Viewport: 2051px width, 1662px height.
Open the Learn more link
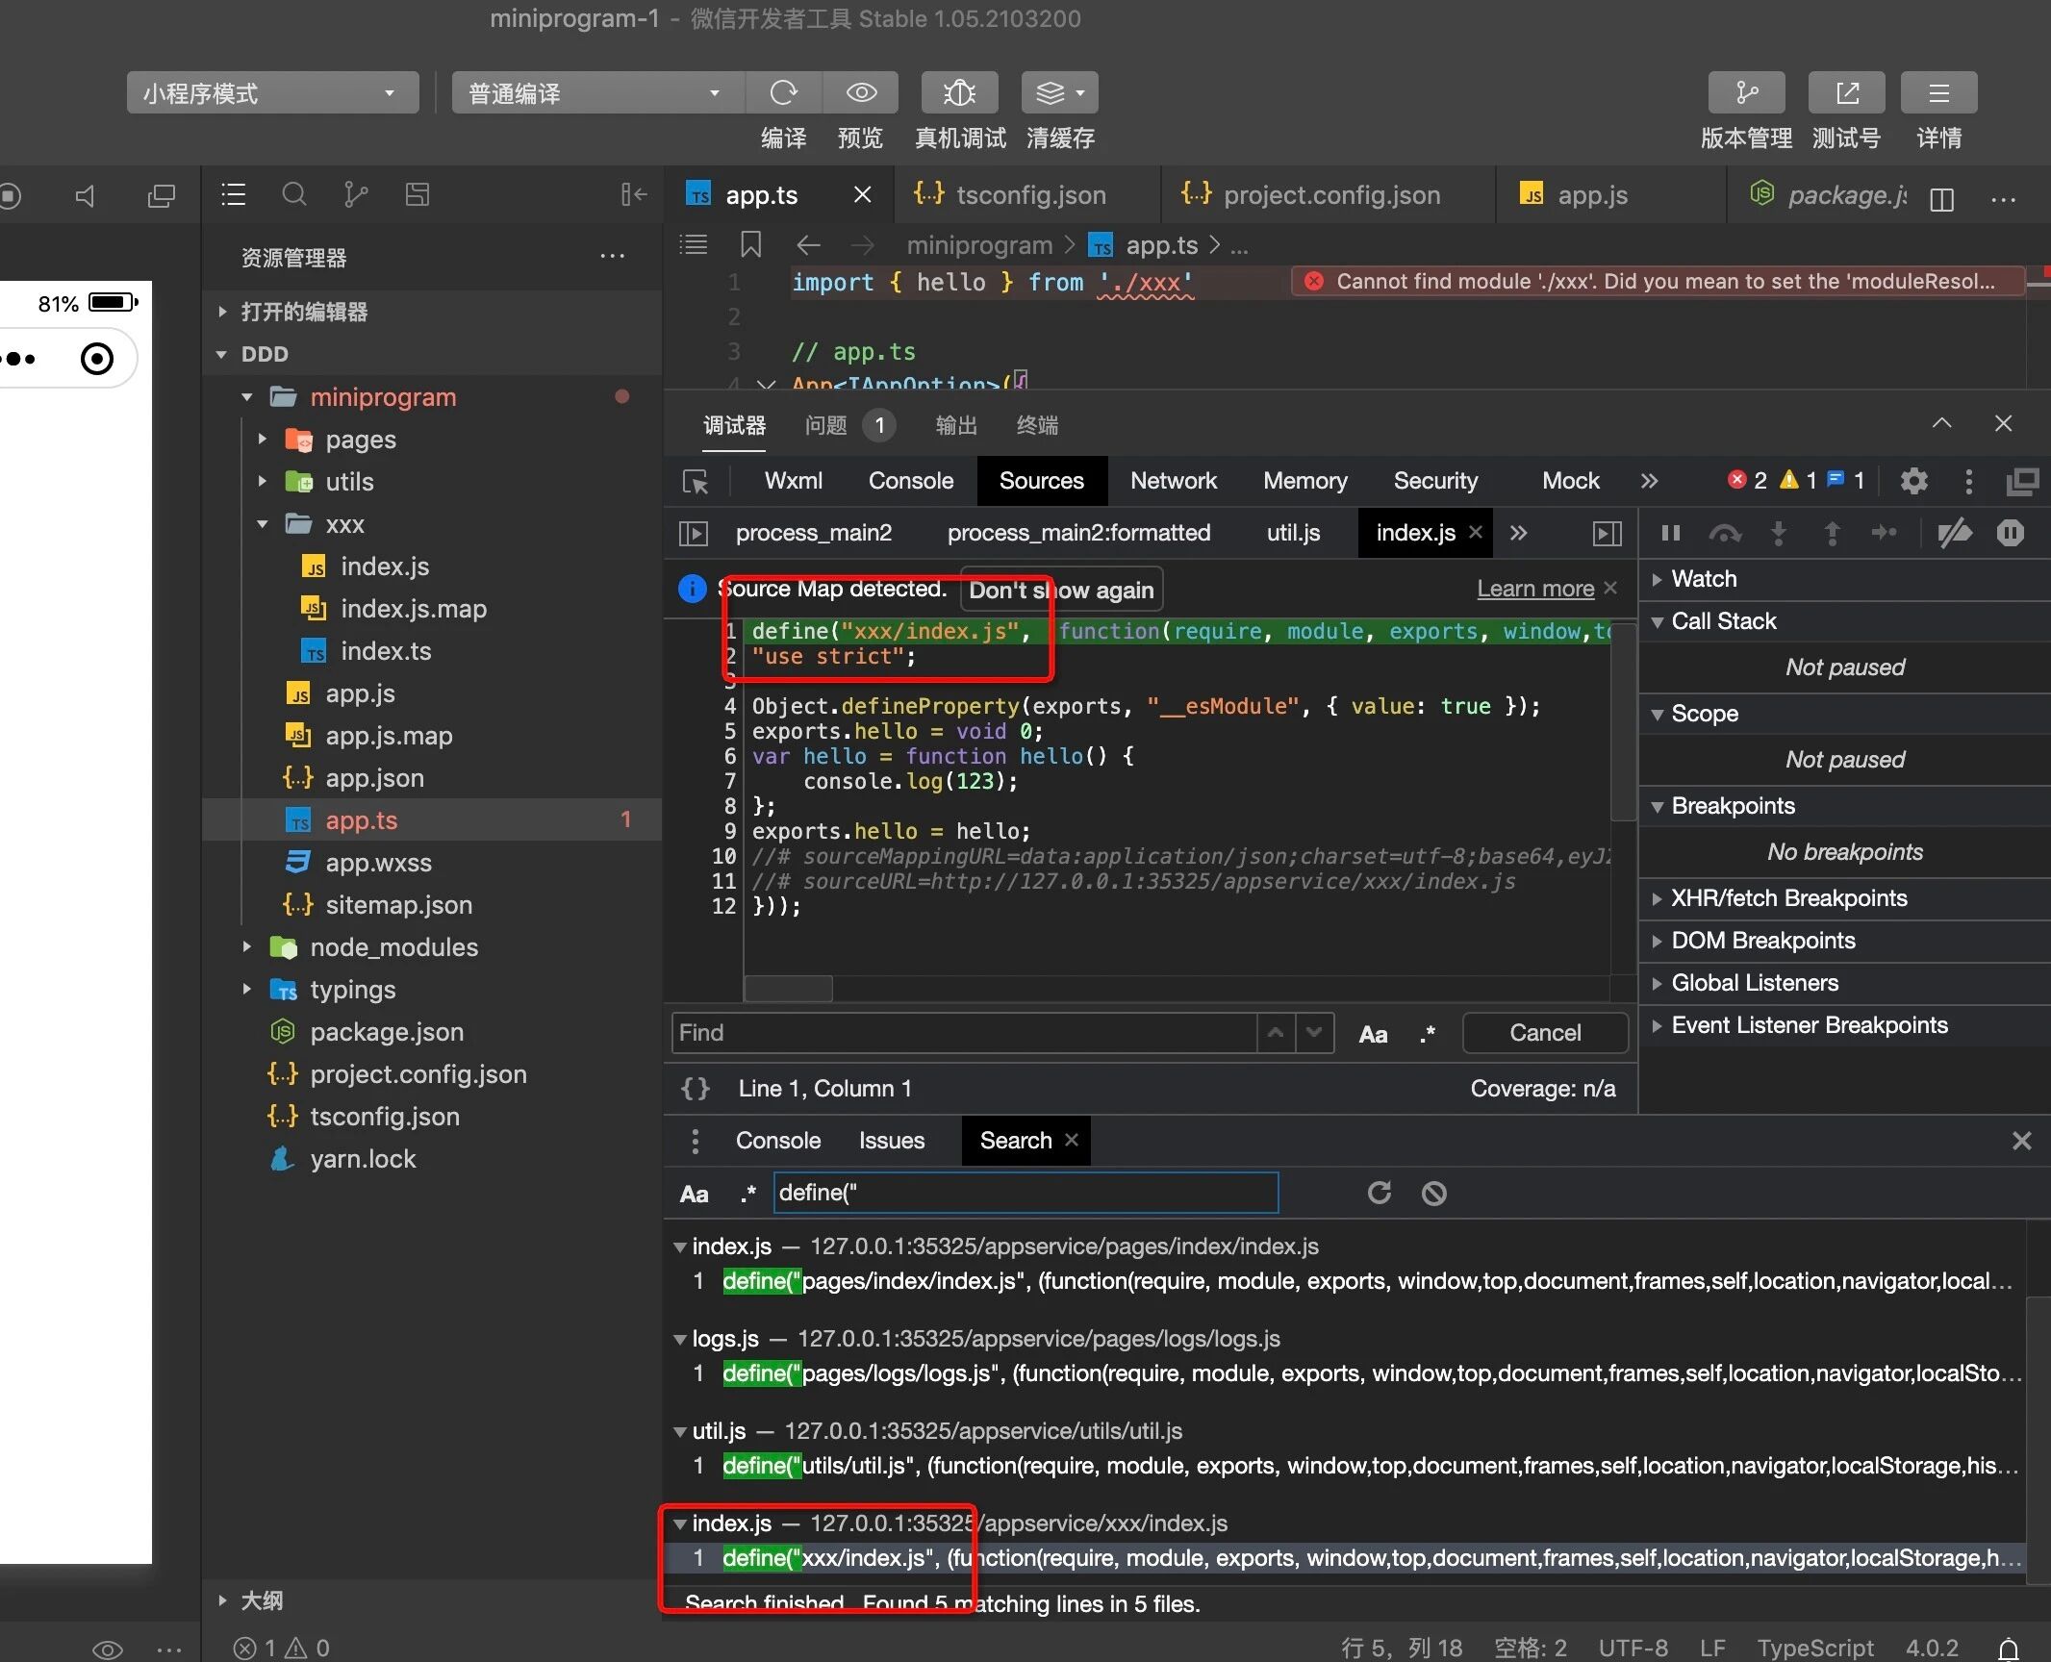point(1534,589)
